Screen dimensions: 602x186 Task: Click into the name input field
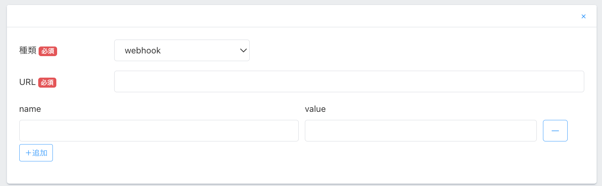tap(159, 131)
